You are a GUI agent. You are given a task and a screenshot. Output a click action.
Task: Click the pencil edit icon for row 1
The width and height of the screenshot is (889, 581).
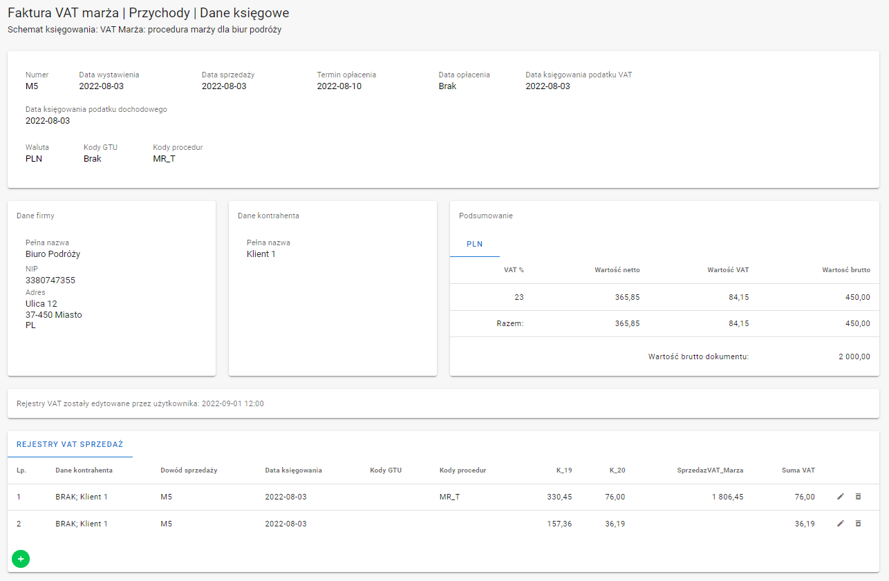pos(841,497)
